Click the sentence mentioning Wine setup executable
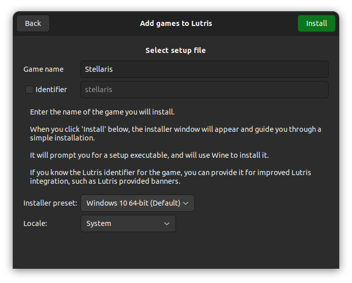The image size is (352, 283). click(149, 155)
